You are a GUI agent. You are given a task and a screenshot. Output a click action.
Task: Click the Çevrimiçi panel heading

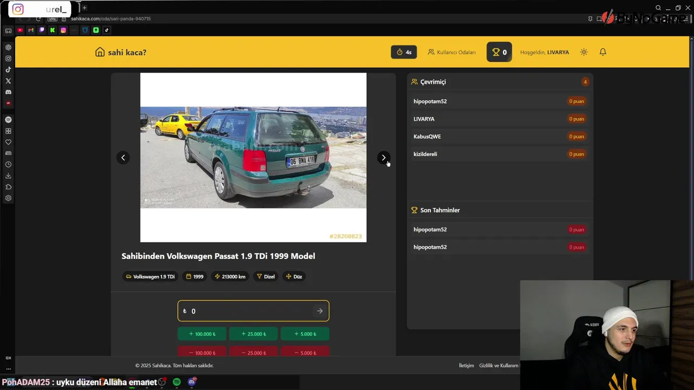click(433, 82)
